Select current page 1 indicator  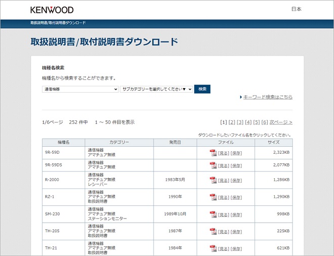coord(224,122)
